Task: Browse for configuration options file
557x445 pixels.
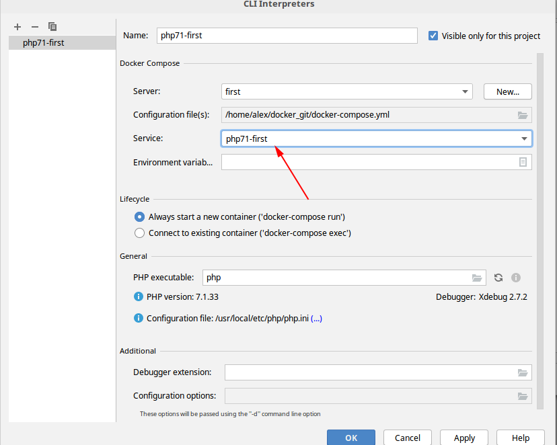Action: (x=523, y=395)
